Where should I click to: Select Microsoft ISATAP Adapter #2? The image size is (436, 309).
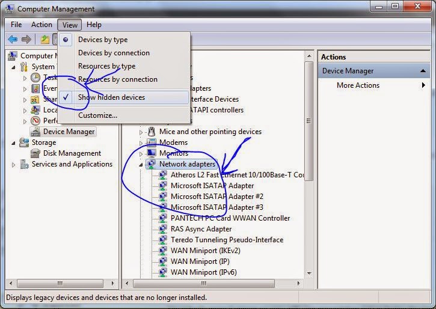point(217,197)
